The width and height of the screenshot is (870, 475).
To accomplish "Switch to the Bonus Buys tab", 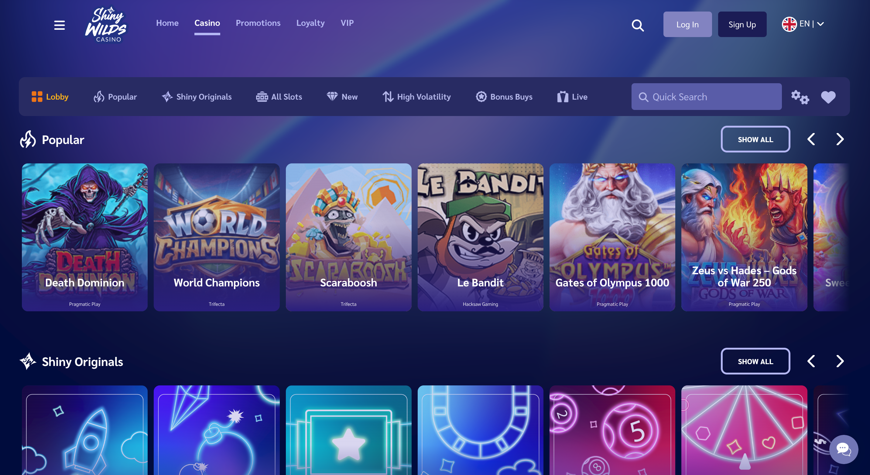I will pos(504,97).
